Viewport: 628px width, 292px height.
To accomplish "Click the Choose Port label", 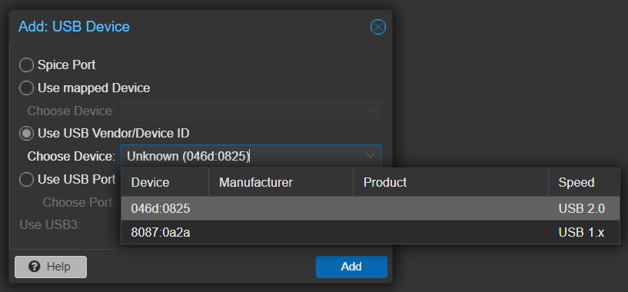I will [x=79, y=202].
